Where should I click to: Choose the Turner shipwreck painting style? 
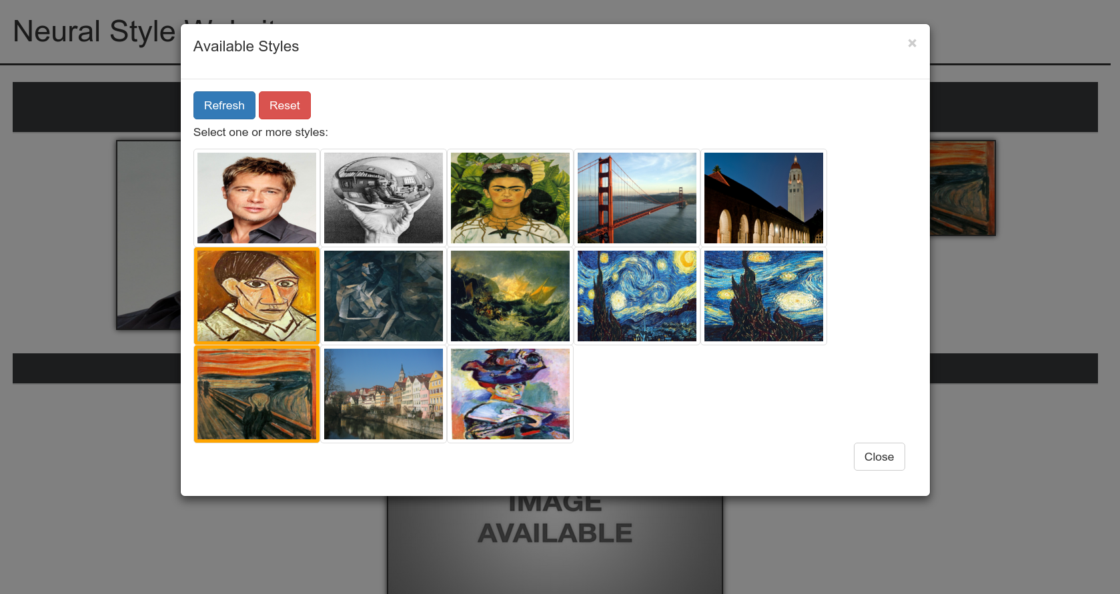510,296
